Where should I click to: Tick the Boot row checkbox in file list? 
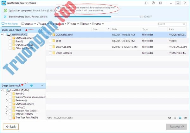tap(50, 41)
